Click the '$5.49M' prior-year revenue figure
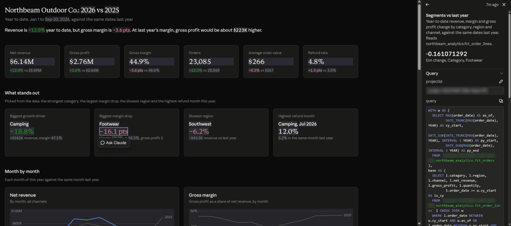This screenshot has width=511, height=226. coord(35,70)
